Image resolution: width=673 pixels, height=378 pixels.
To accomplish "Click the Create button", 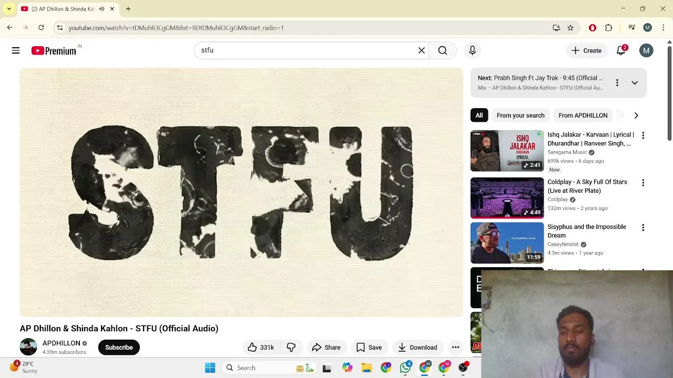I will (586, 50).
